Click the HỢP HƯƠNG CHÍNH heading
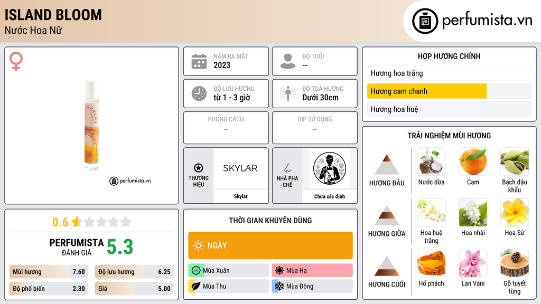541x304 pixels. point(449,56)
